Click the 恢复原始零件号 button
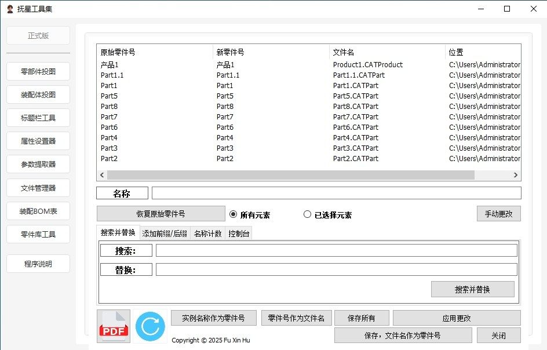This screenshot has height=350, width=547. 161,214
